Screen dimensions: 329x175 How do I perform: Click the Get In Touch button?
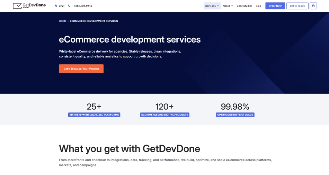(297, 6)
